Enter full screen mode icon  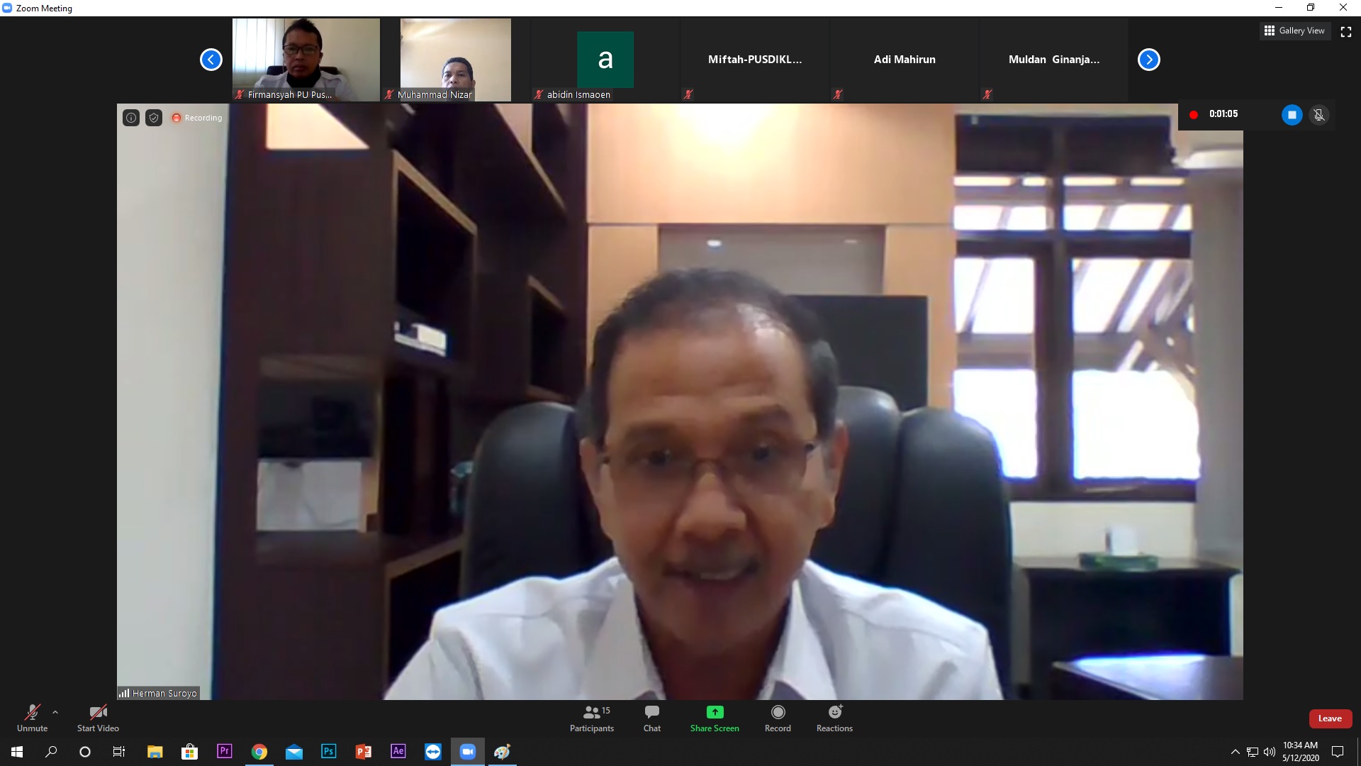tap(1346, 31)
